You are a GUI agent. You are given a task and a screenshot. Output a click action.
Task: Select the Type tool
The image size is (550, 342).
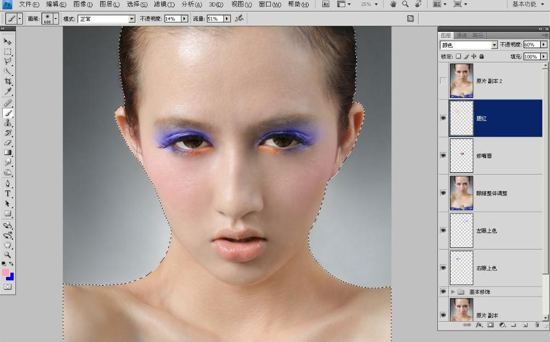tap(7, 194)
